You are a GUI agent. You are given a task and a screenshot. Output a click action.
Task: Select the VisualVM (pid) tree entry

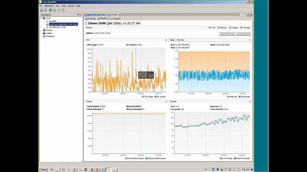(58, 27)
